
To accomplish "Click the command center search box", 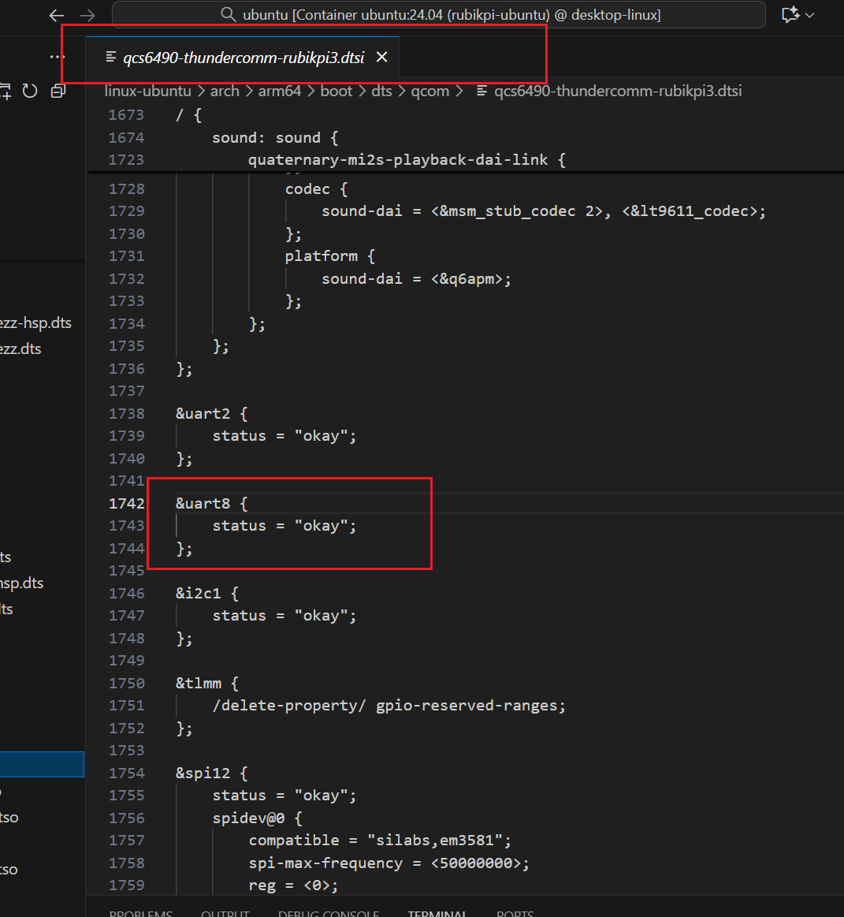I will click(x=438, y=15).
